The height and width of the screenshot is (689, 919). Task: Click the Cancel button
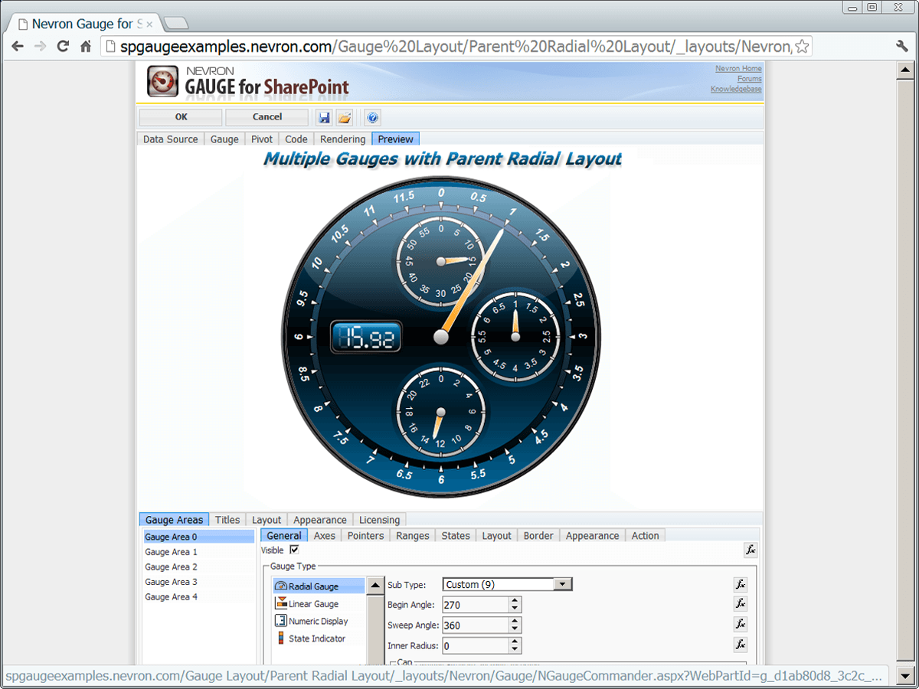(x=267, y=117)
